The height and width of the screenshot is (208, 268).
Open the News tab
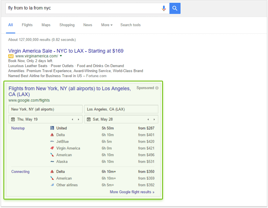tap(88, 25)
